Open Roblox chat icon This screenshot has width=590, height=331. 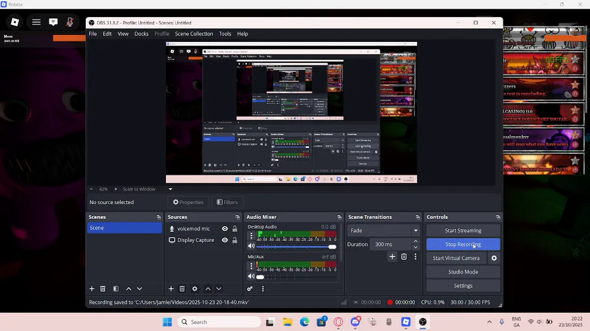coord(53,22)
